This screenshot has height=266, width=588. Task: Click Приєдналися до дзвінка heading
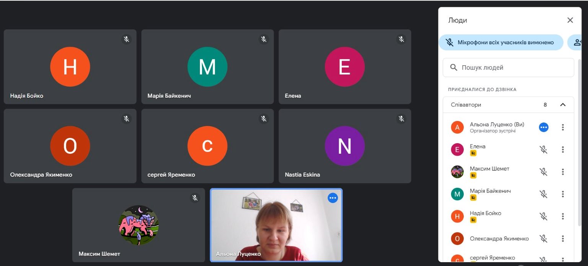coord(482,89)
